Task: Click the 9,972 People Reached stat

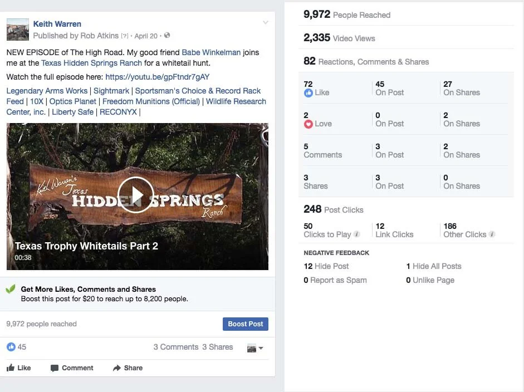Action: tap(347, 14)
